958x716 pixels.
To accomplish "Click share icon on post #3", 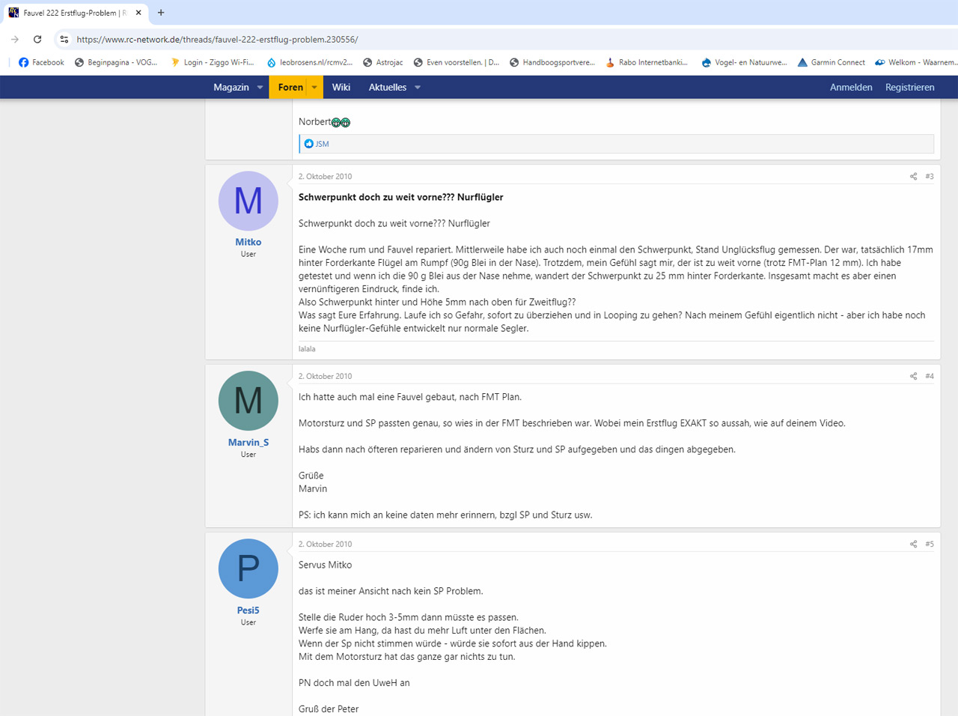I will 913,177.
